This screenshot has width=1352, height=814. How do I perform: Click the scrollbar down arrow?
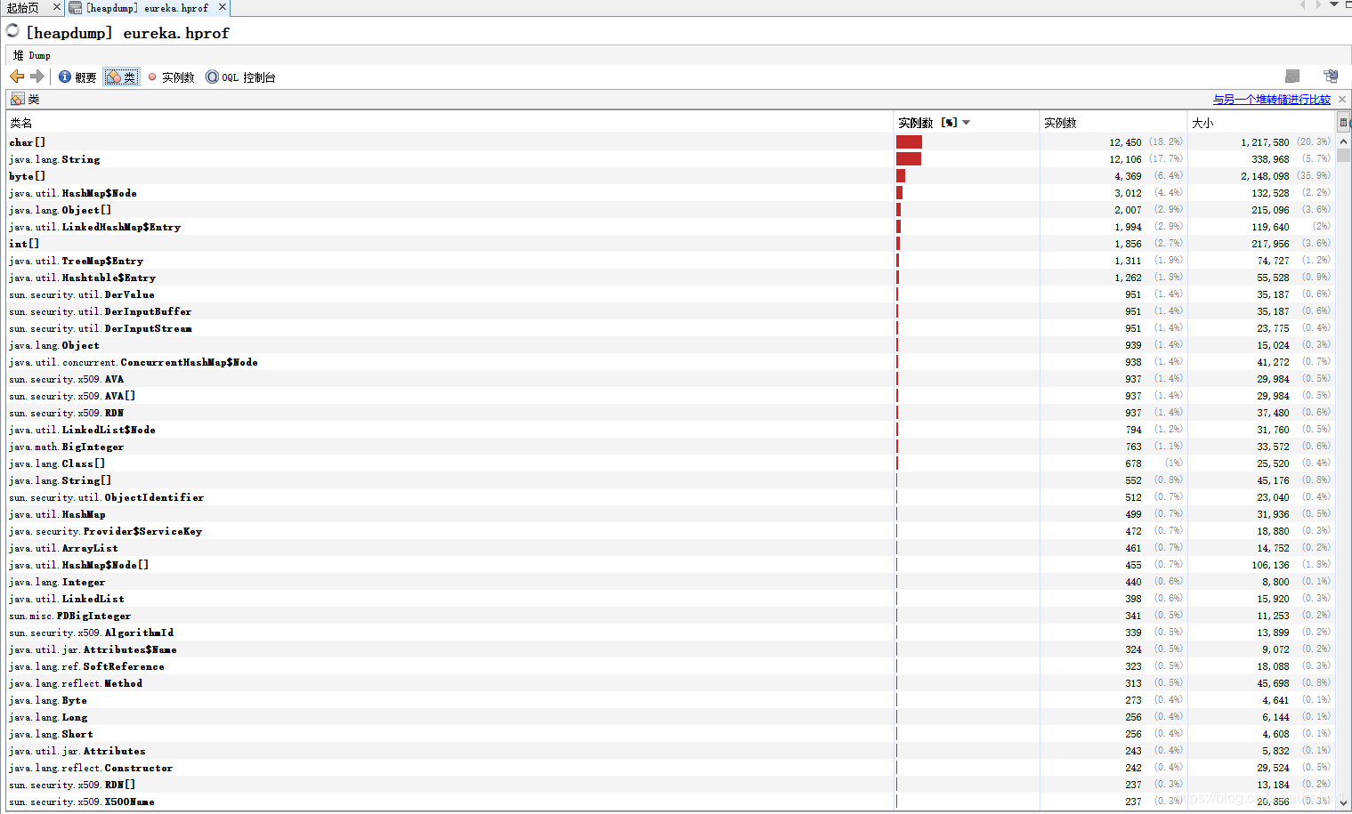tap(1343, 802)
